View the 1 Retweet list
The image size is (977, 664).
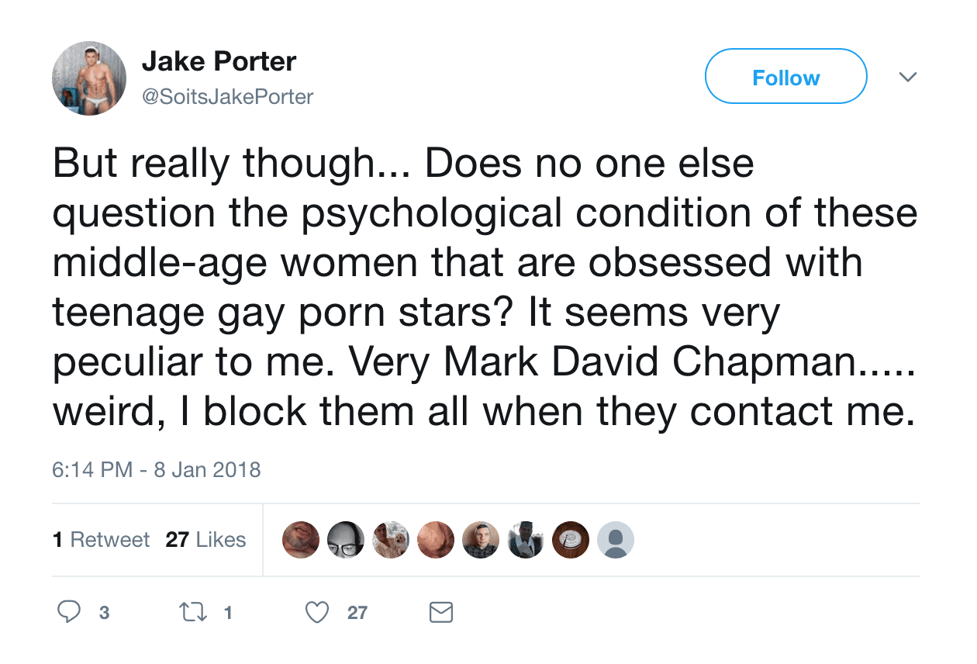coord(101,540)
